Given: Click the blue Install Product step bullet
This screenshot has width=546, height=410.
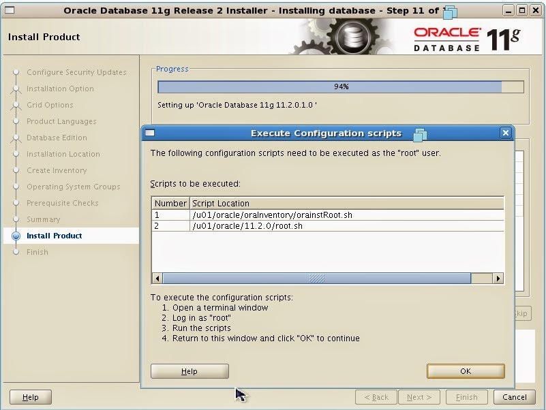Looking at the screenshot, I should [x=16, y=236].
